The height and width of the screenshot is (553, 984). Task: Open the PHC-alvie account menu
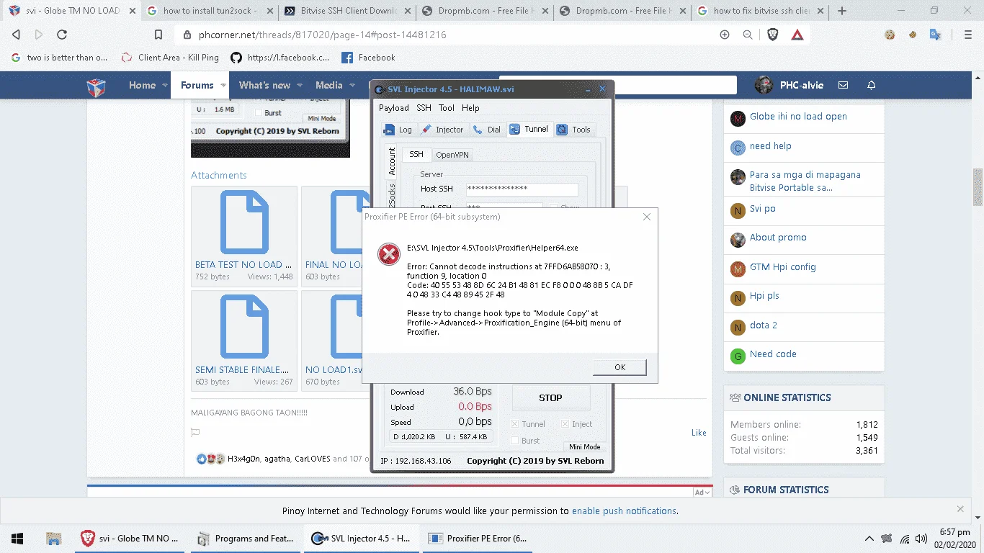[790, 85]
